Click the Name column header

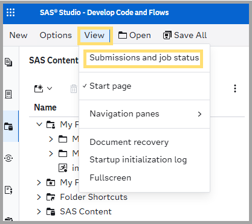click(x=45, y=107)
